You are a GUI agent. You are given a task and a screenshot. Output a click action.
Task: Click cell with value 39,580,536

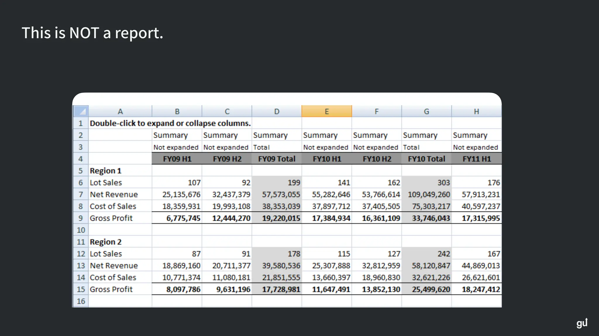tap(277, 265)
